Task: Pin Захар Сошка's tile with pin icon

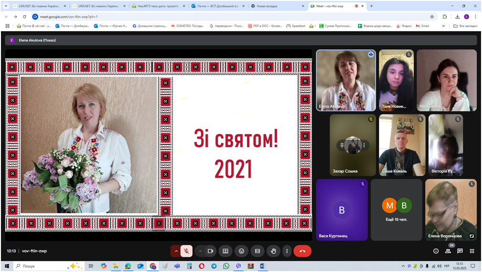Action: (342, 145)
